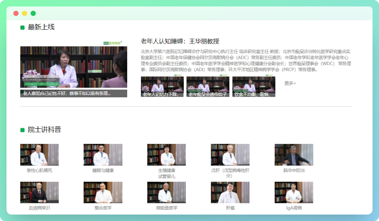Open the 老年痴呆会遗传给子 video thumbnail
This screenshot has height=221, width=379.
pos(208,87)
